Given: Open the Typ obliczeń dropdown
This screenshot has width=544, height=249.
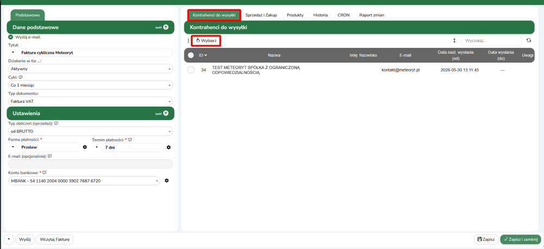Looking at the screenshot, I should pyautogui.click(x=90, y=131).
